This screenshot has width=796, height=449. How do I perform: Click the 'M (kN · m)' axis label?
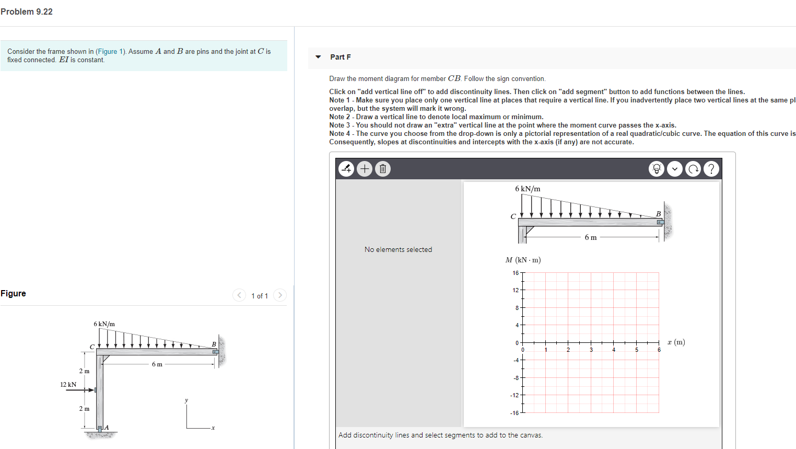pyautogui.click(x=523, y=260)
